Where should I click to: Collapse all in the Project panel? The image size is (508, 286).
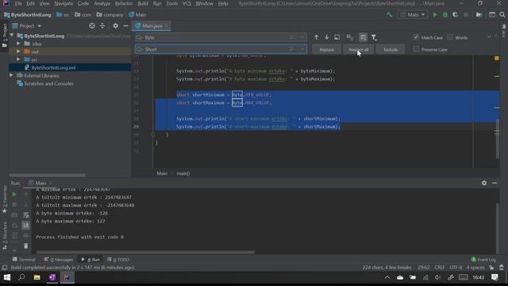[x=102, y=26]
